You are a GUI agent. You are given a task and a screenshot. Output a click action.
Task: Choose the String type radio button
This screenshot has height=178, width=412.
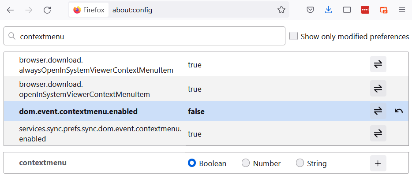point(300,163)
